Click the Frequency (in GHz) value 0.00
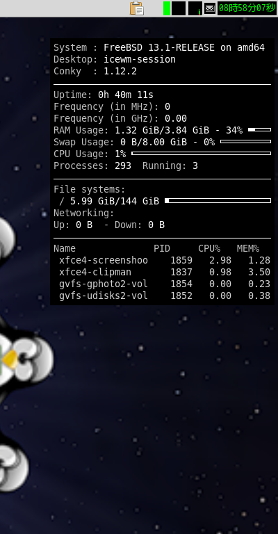 tap(176, 118)
